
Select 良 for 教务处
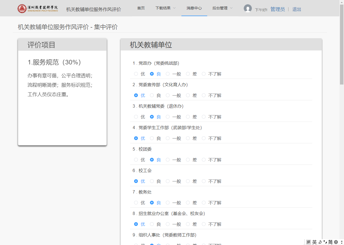152,203
